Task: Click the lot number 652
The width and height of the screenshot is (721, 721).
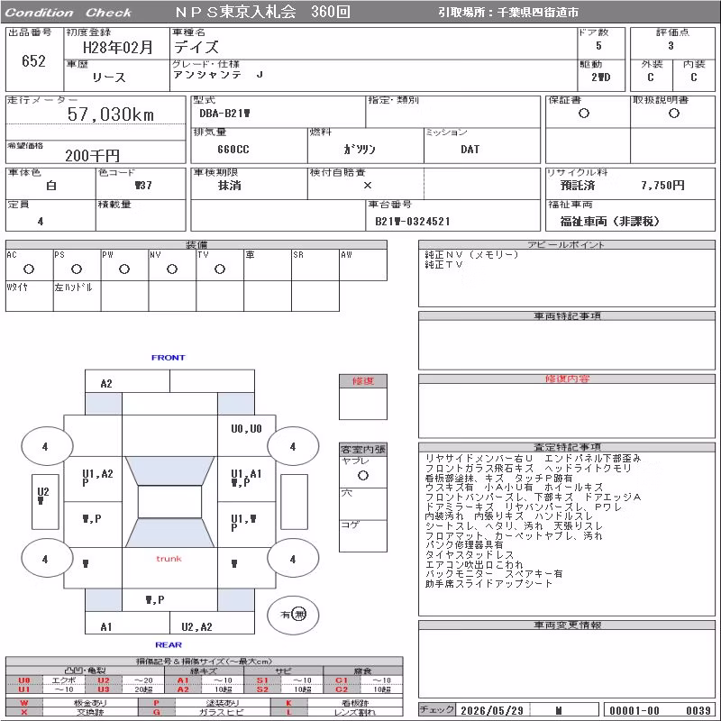Action: pyautogui.click(x=33, y=60)
